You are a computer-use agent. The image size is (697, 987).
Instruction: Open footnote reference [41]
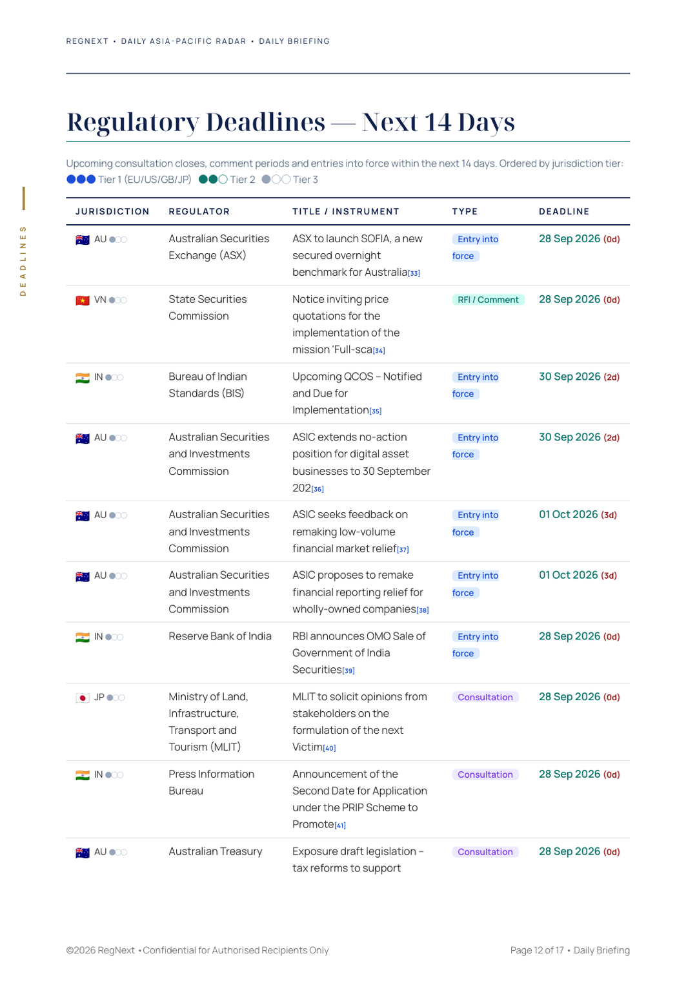click(x=340, y=826)
